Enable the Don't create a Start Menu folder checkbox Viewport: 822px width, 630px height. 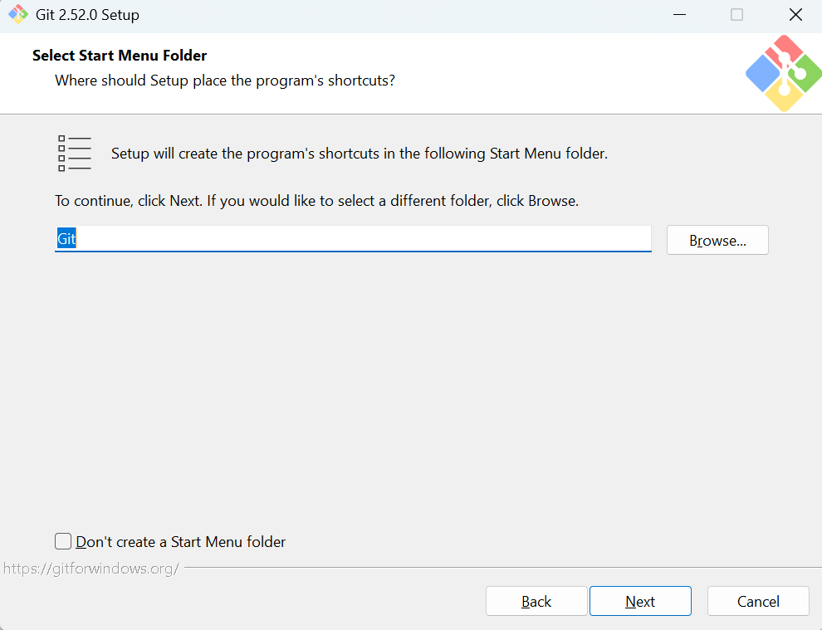pyautogui.click(x=63, y=541)
